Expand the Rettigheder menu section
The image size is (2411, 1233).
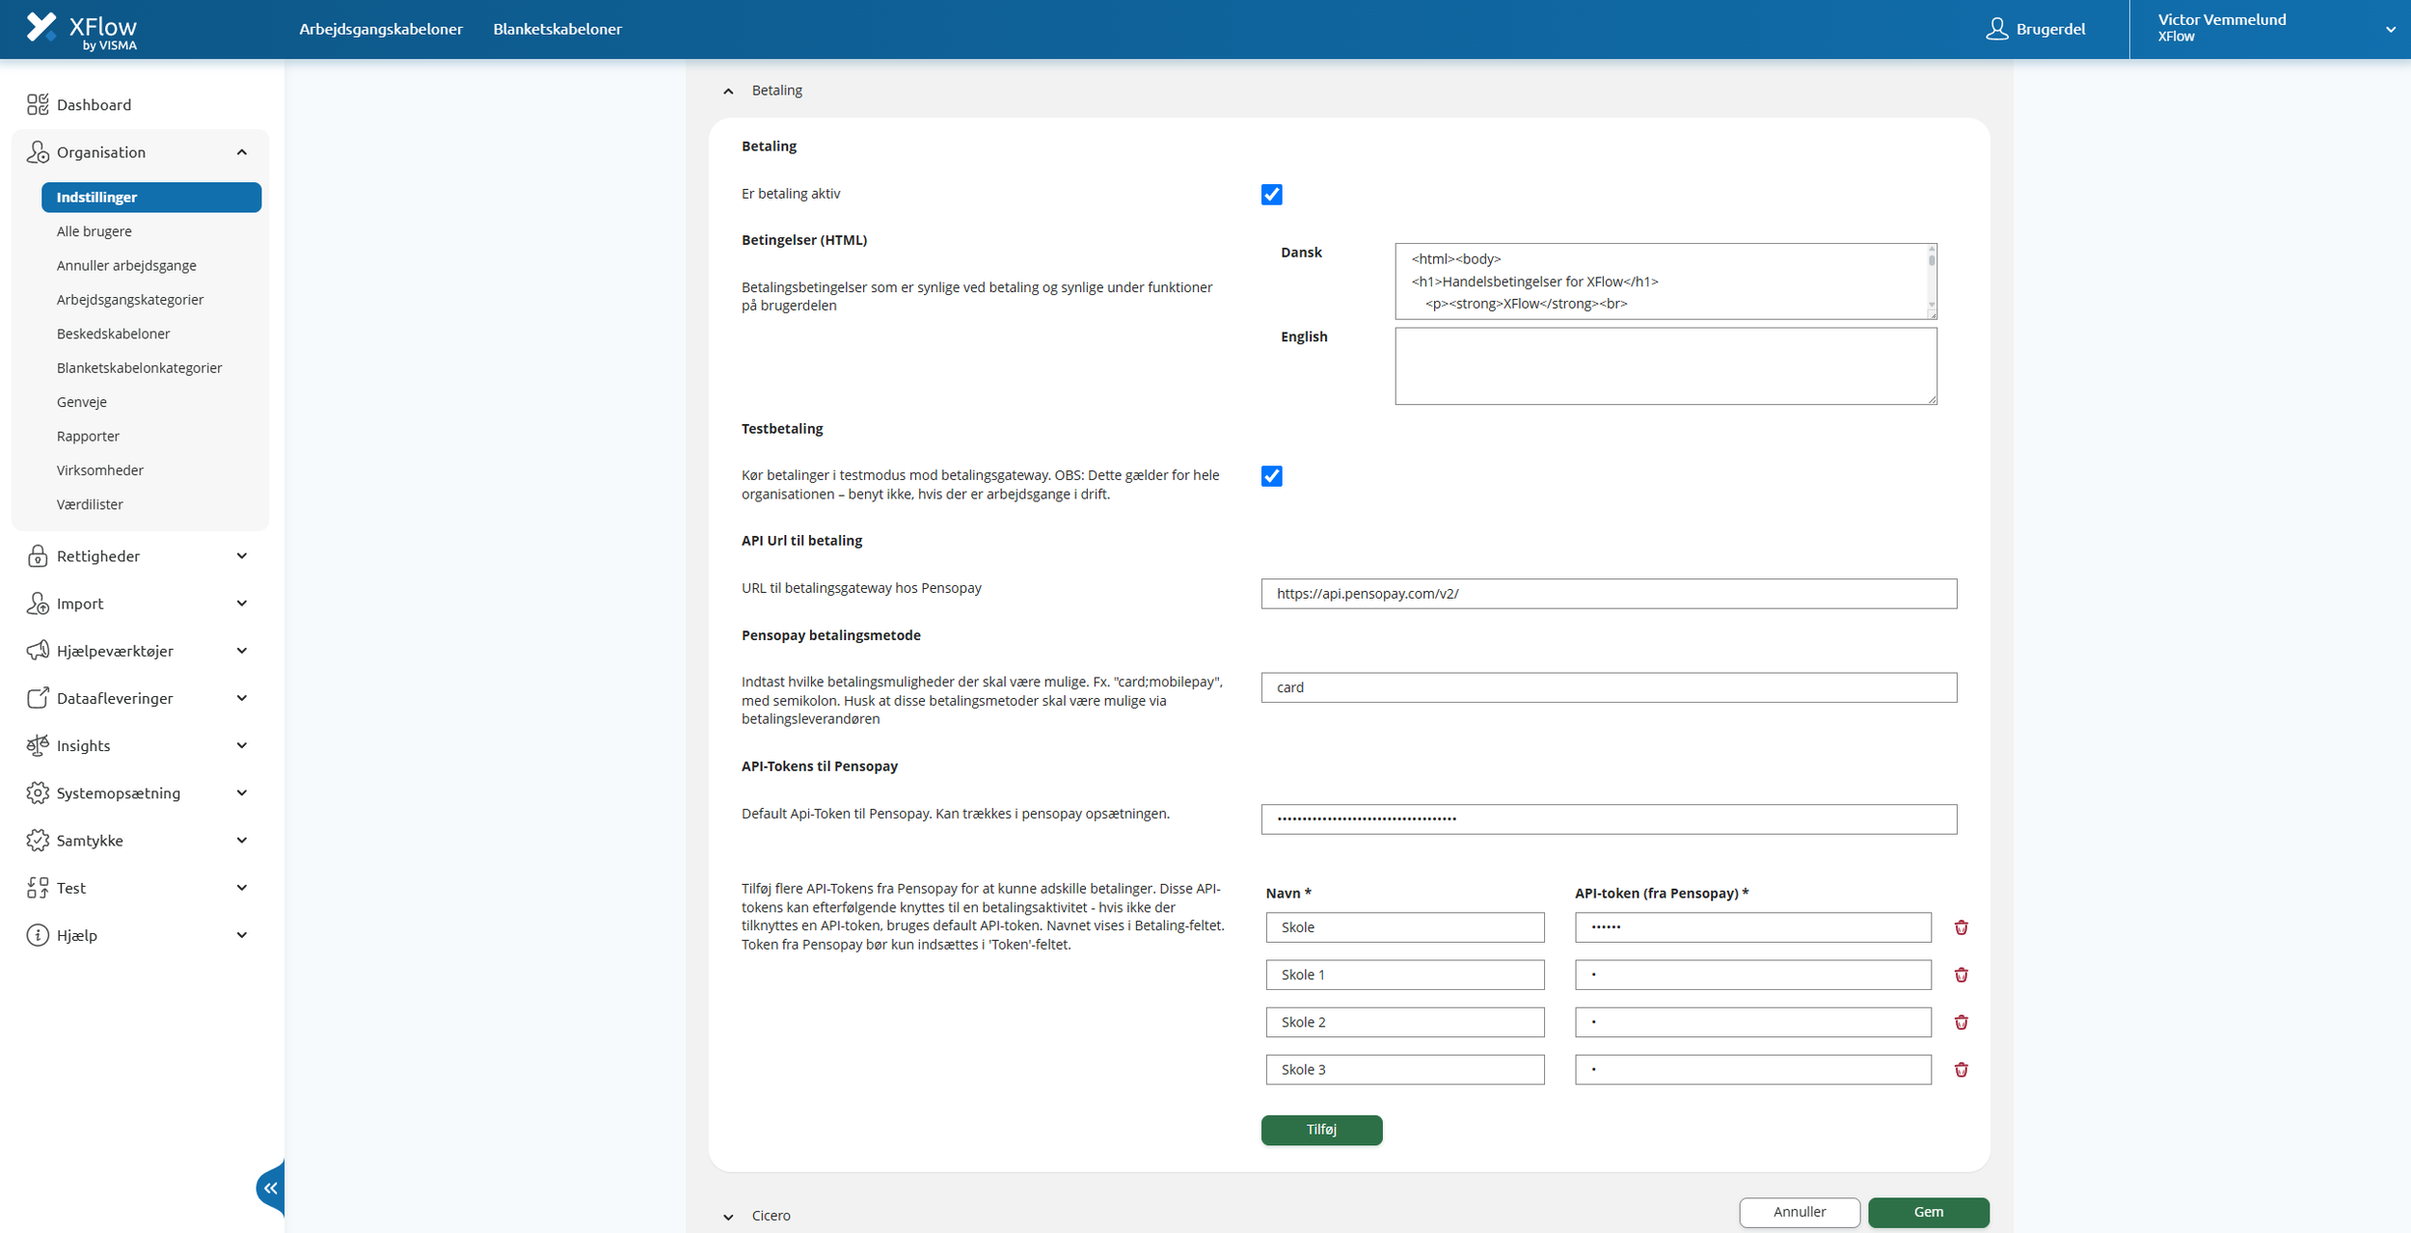(242, 556)
